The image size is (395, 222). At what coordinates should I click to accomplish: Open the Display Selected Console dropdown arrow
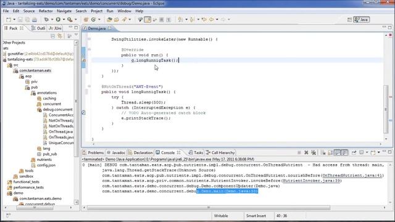point(367,152)
